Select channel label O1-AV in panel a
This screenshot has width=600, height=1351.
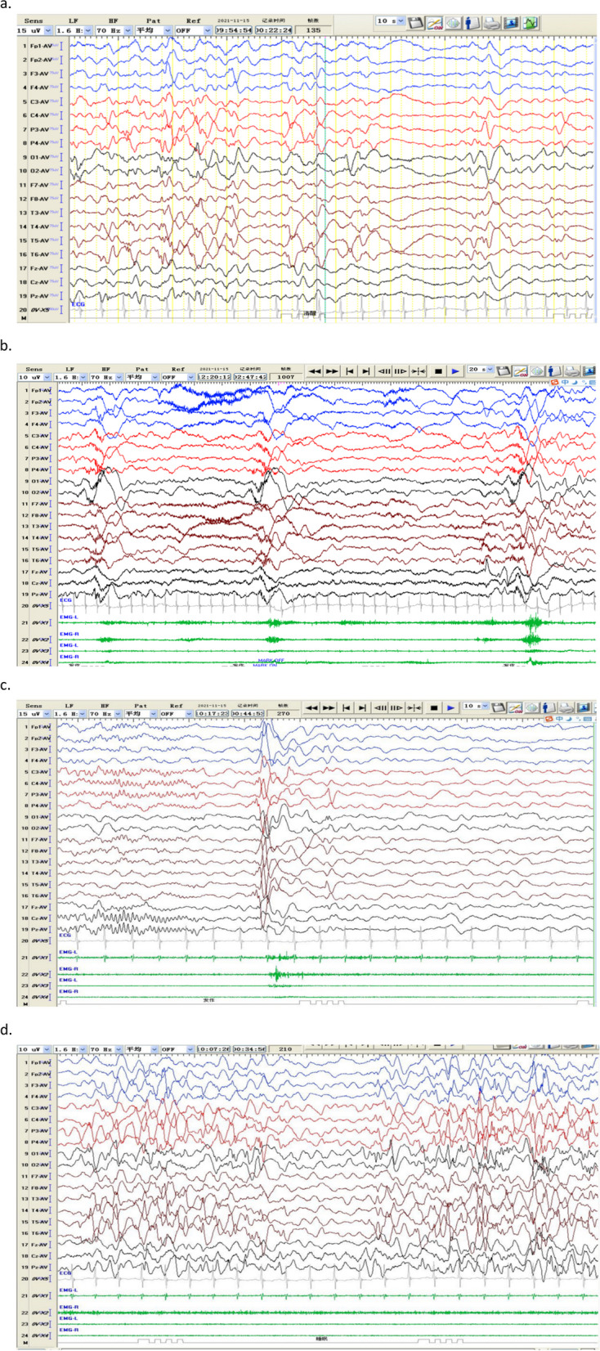[41, 157]
